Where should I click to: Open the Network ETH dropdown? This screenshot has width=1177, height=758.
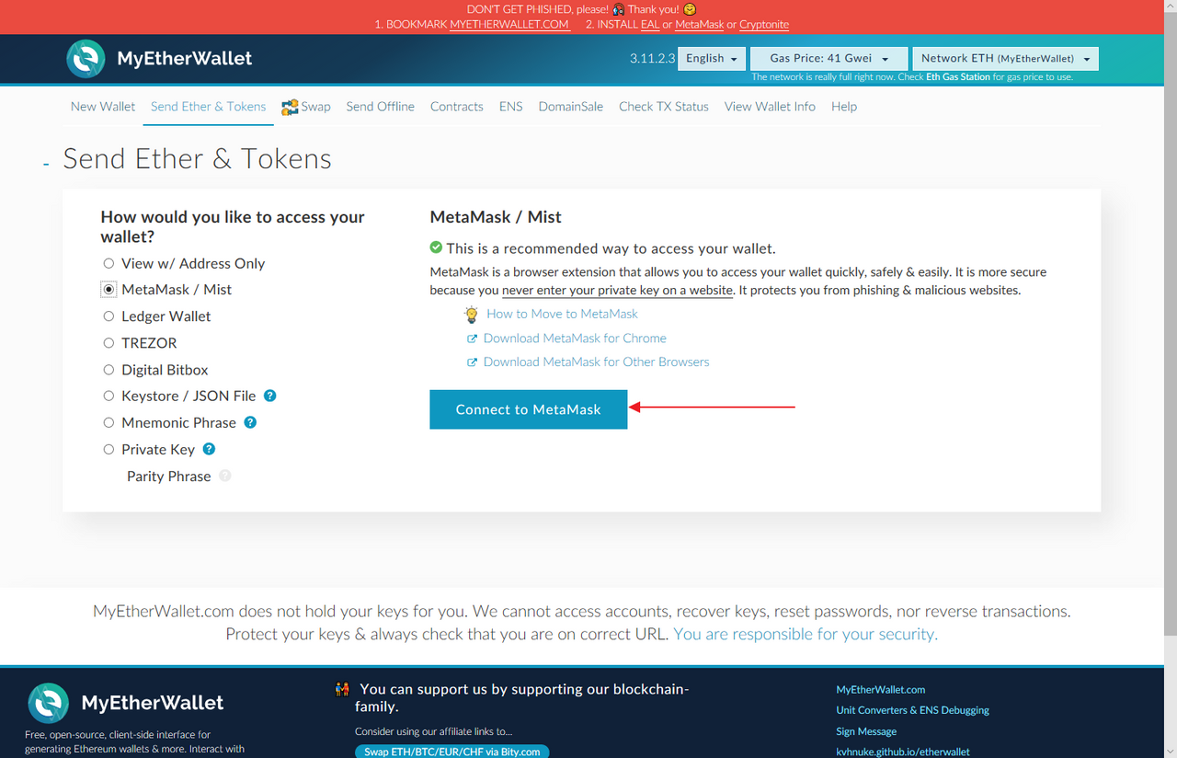pyautogui.click(x=1005, y=58)
